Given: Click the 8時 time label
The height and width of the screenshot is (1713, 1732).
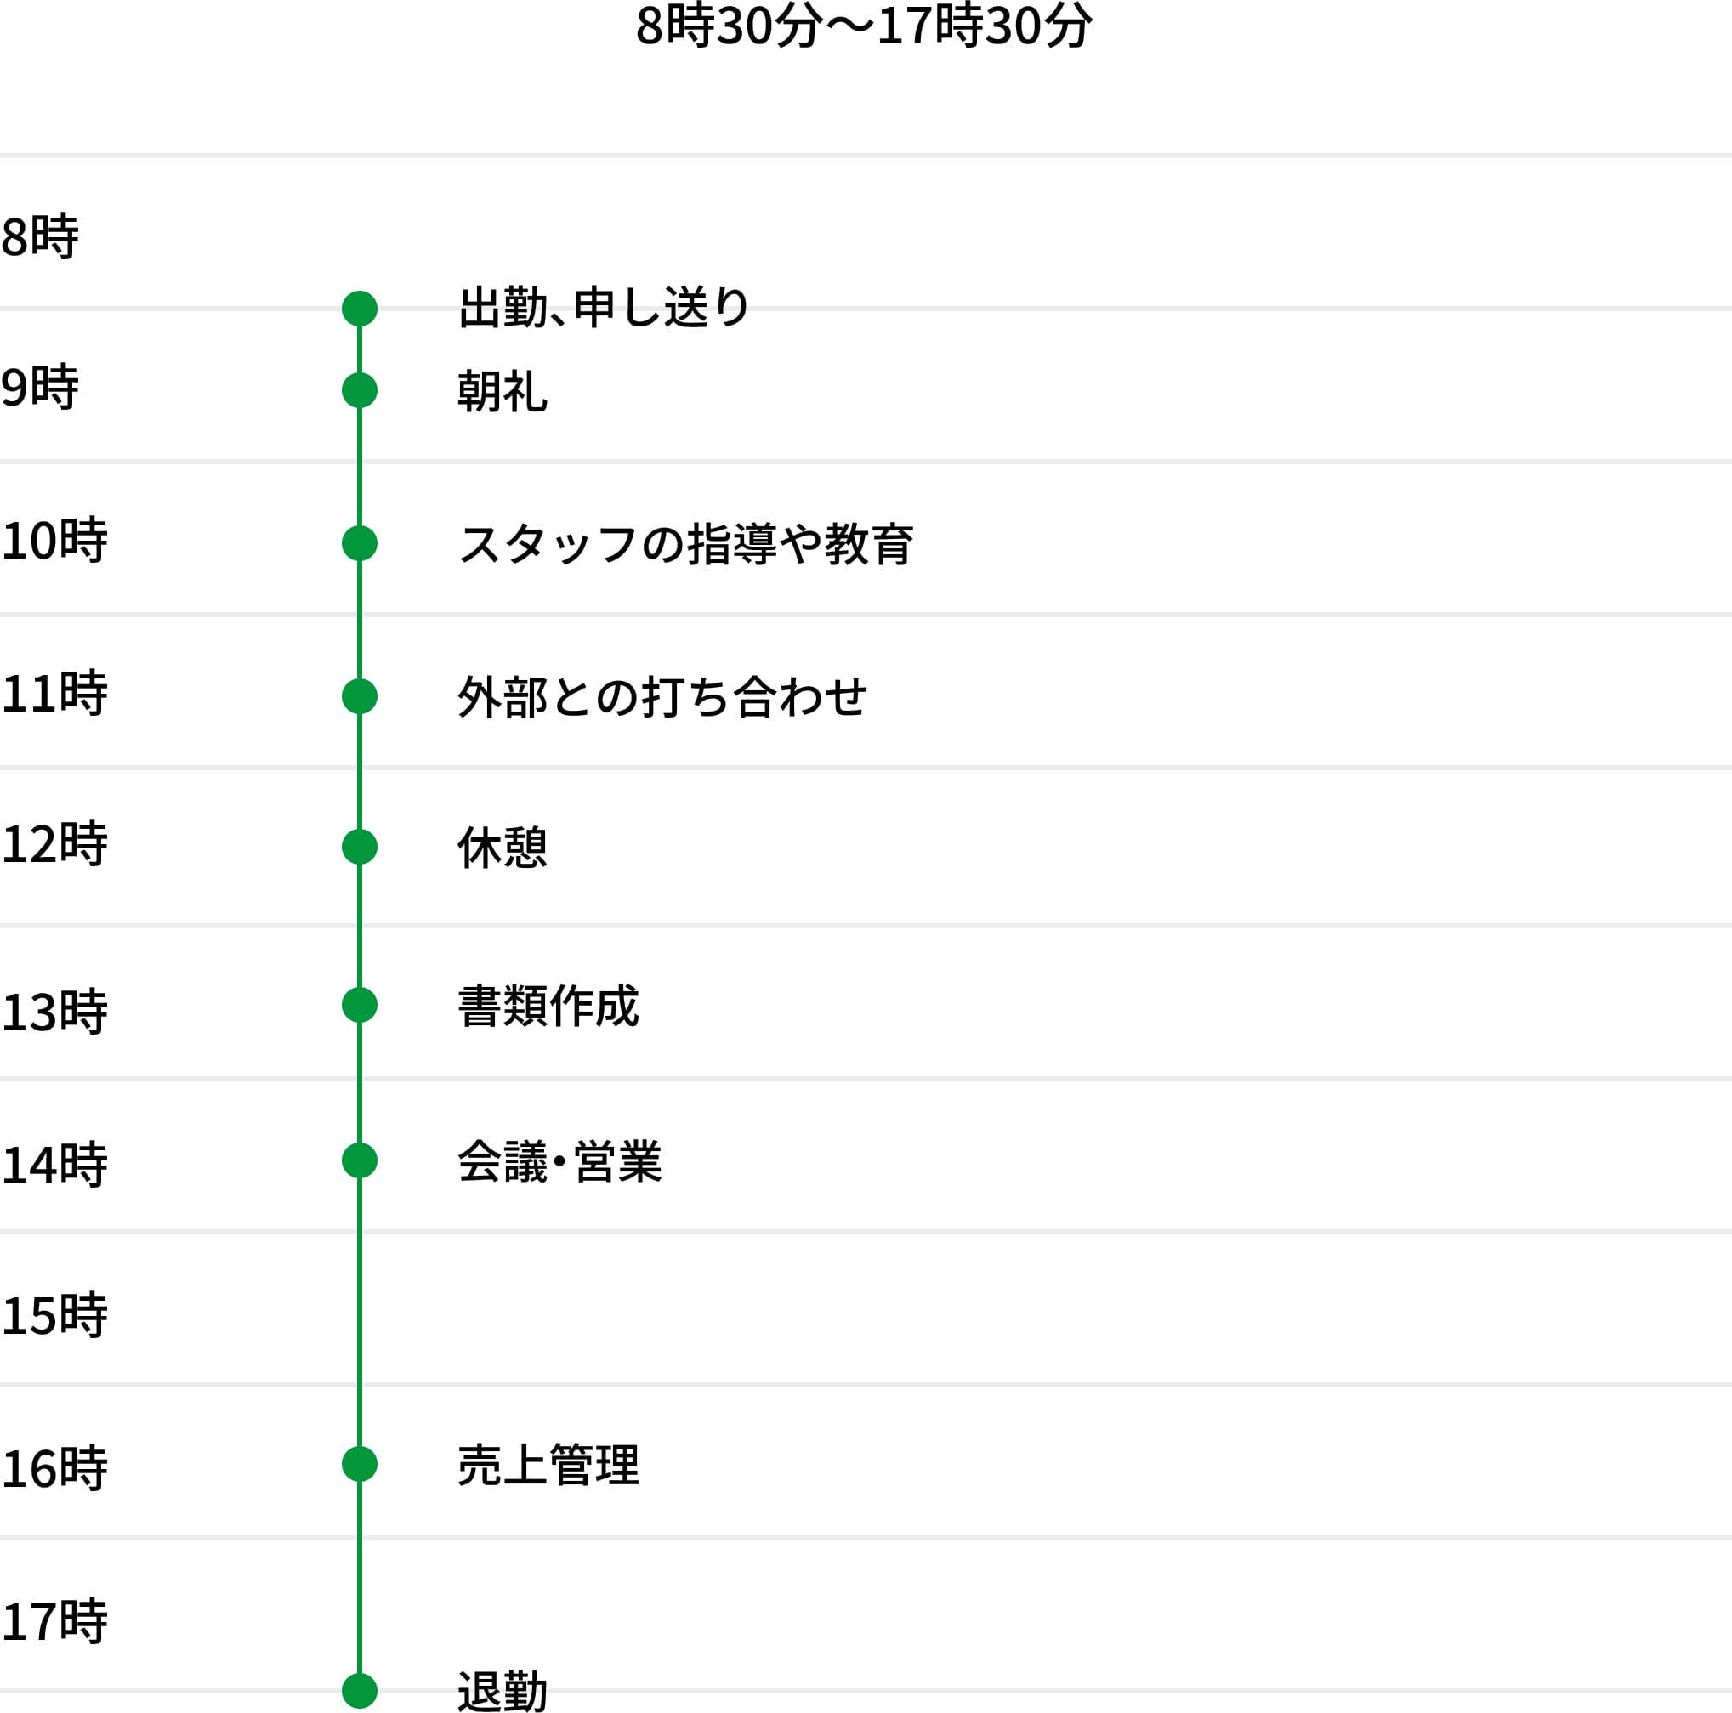Looking at the screenshot, I should (x=40, y=236).
